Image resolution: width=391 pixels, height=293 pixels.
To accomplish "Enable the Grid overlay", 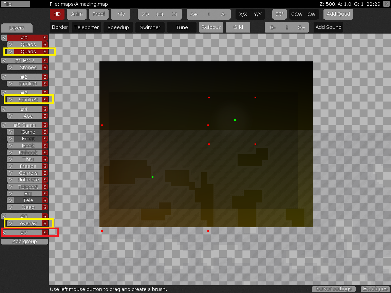I will click(x=238, y=27).
